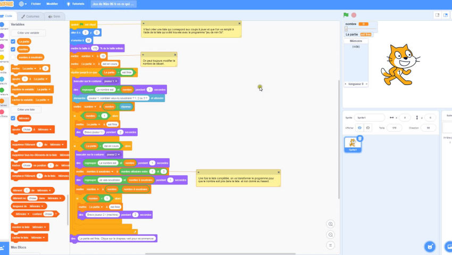The image size is (452, 255).
Task: Zoom out on the code workspace
Action: [331, 235]
